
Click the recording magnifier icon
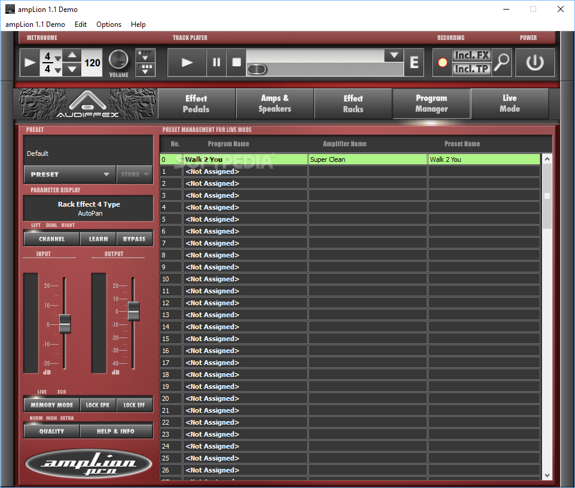pos(501,62)
